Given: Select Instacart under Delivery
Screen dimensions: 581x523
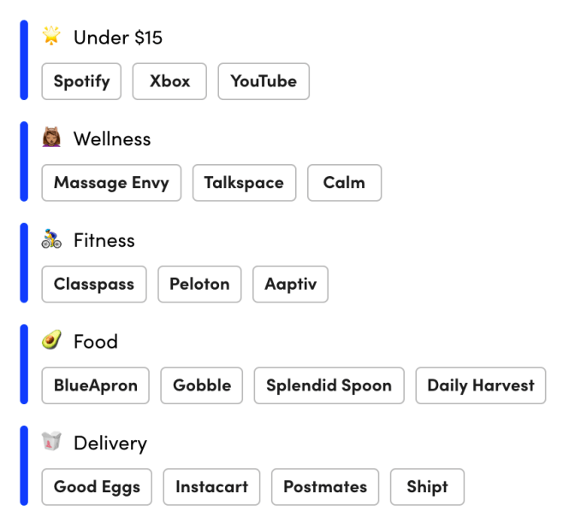Looking at the screenshot, I should [x=211, y=487].
